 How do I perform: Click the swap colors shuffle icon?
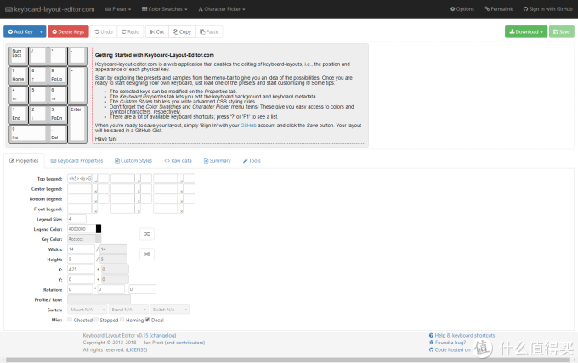click(147, 233)
